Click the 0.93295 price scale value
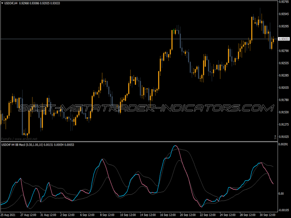The image size is (291, 218). click(284, 26)
